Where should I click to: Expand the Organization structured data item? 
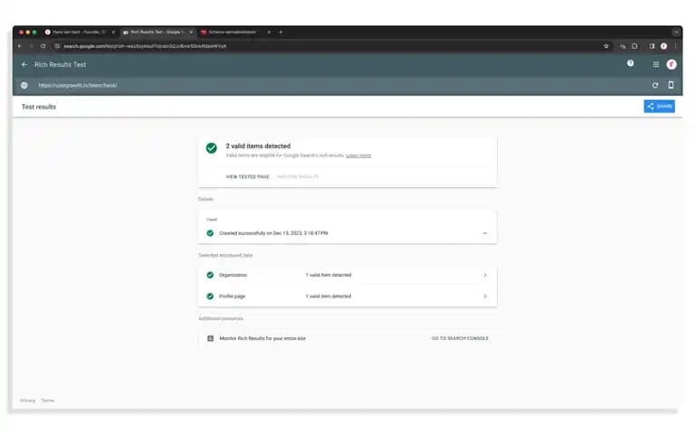pyautogui.click(x=347, y=275)
